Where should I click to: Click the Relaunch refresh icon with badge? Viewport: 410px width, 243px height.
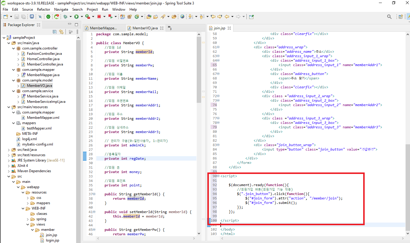click(x=57, y=17)
